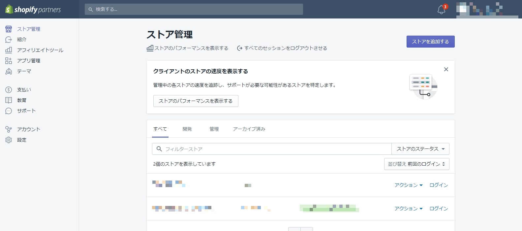Click the アプリ管理 apps grid icon
Viewport: 522px width, 231px height.
point(9,61)
